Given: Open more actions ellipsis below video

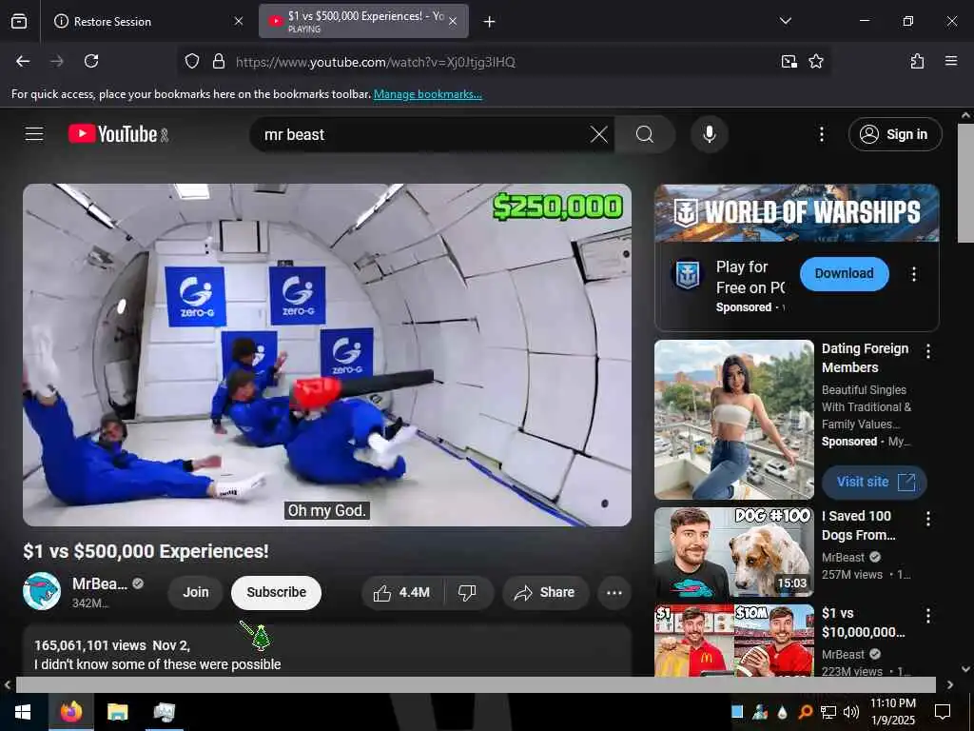Looking at the screenshot, I should click(x=614, y=593).
